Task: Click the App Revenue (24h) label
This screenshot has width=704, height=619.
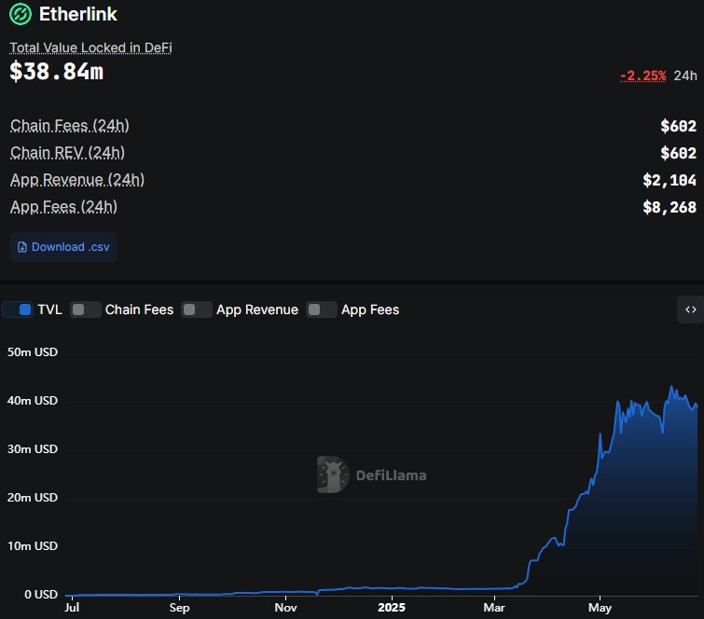Action: click(x=77, y=180)
